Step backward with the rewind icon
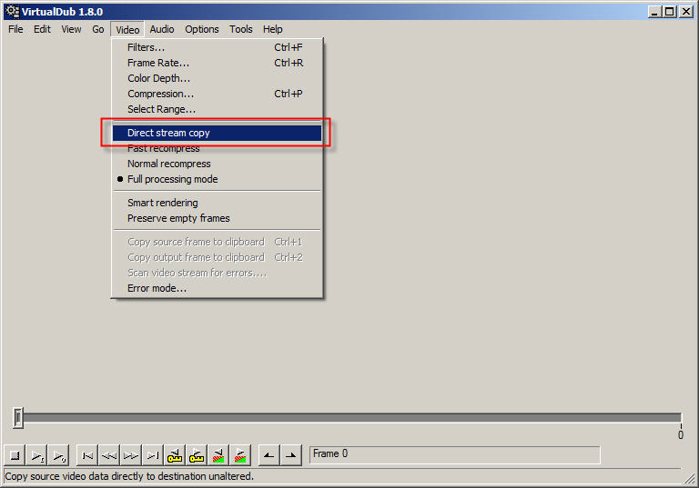The width and height of the screenshot is (699, 488). (x=109, y=455)
